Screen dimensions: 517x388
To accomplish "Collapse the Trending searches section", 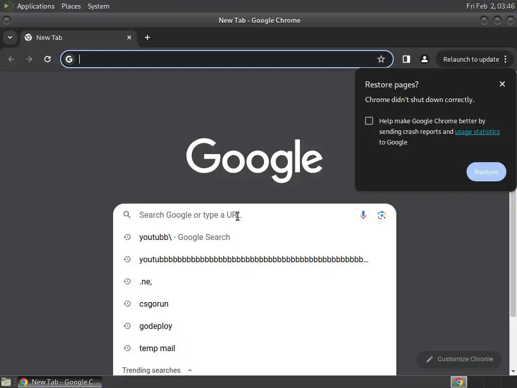I will click(190, 370).
